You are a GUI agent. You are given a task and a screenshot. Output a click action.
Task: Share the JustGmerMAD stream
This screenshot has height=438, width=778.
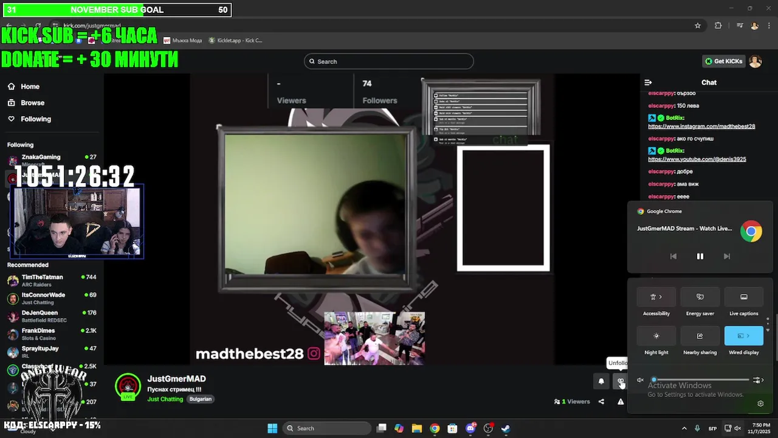(601, 401)
